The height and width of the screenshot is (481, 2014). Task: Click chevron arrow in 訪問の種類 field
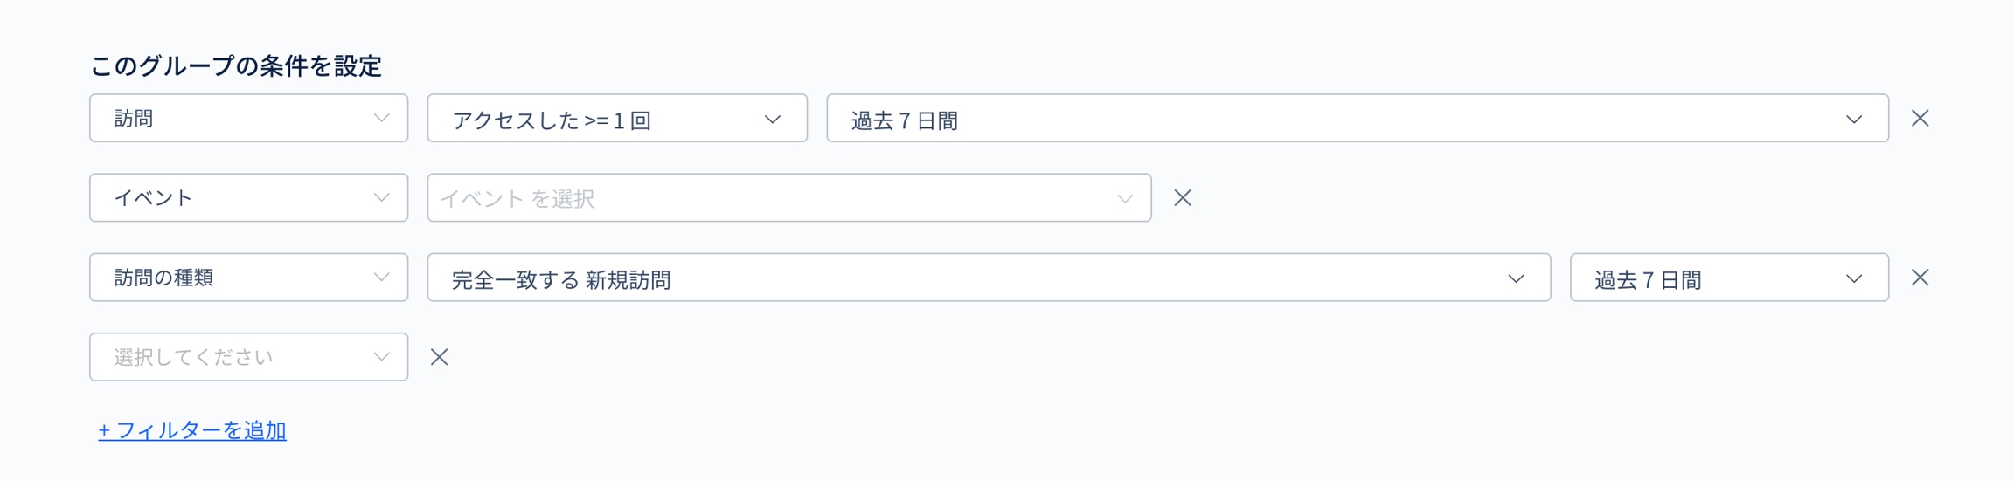pyautogui.click(x=381, y=278)
